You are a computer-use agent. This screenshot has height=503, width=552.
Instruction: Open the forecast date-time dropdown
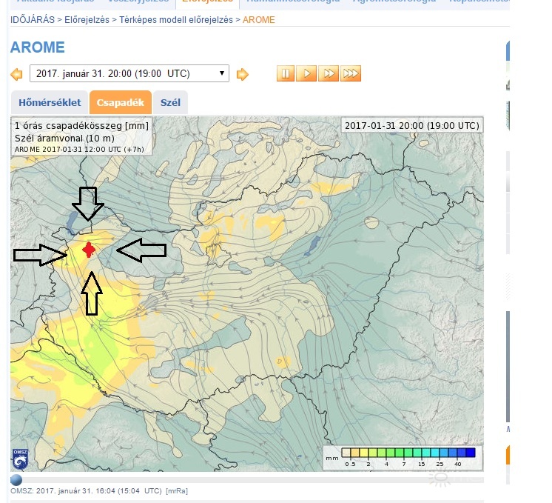click(129, 74)
